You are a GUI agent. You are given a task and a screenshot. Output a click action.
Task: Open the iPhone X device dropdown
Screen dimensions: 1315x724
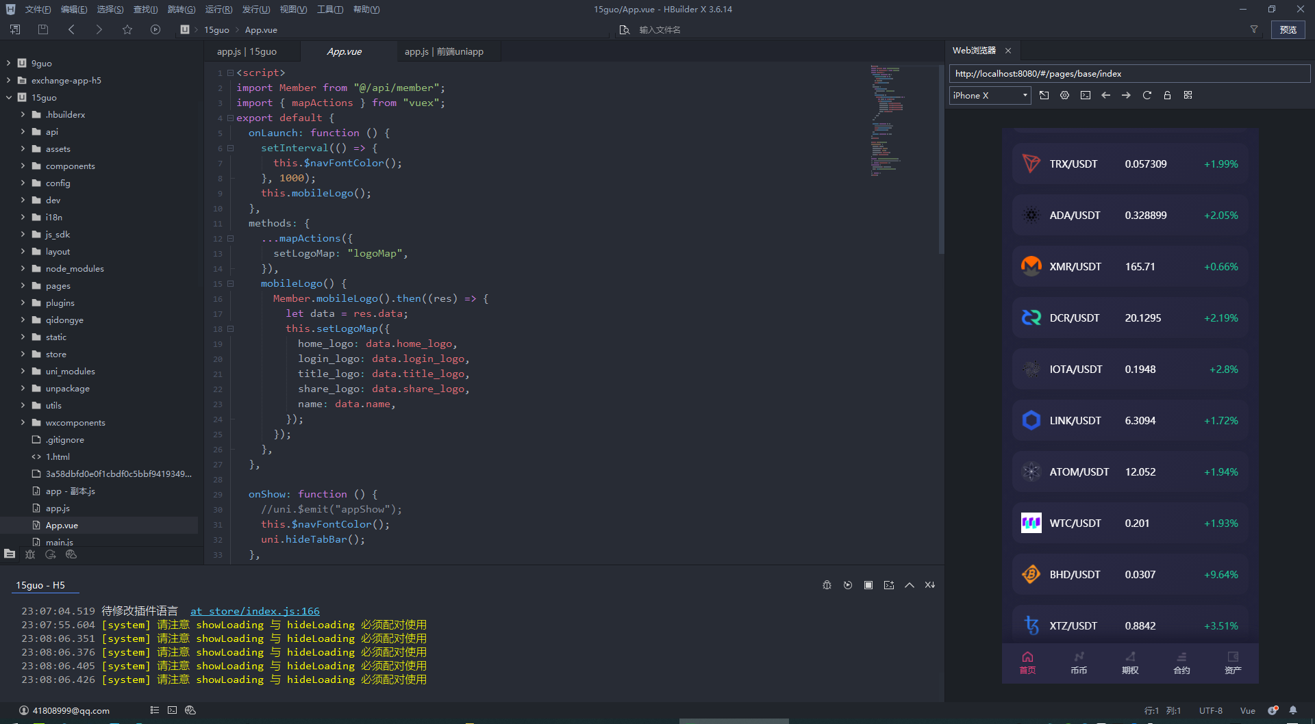click(x=990, y=95)
